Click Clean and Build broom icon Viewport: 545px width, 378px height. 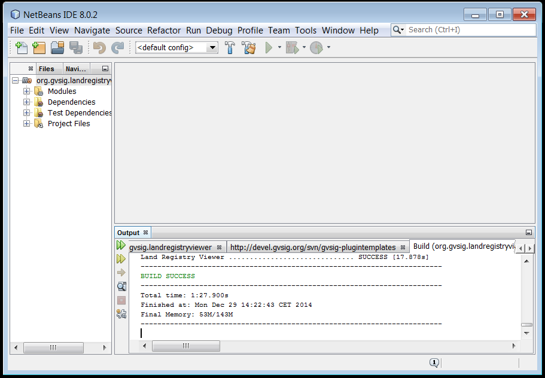pos(249,48)
